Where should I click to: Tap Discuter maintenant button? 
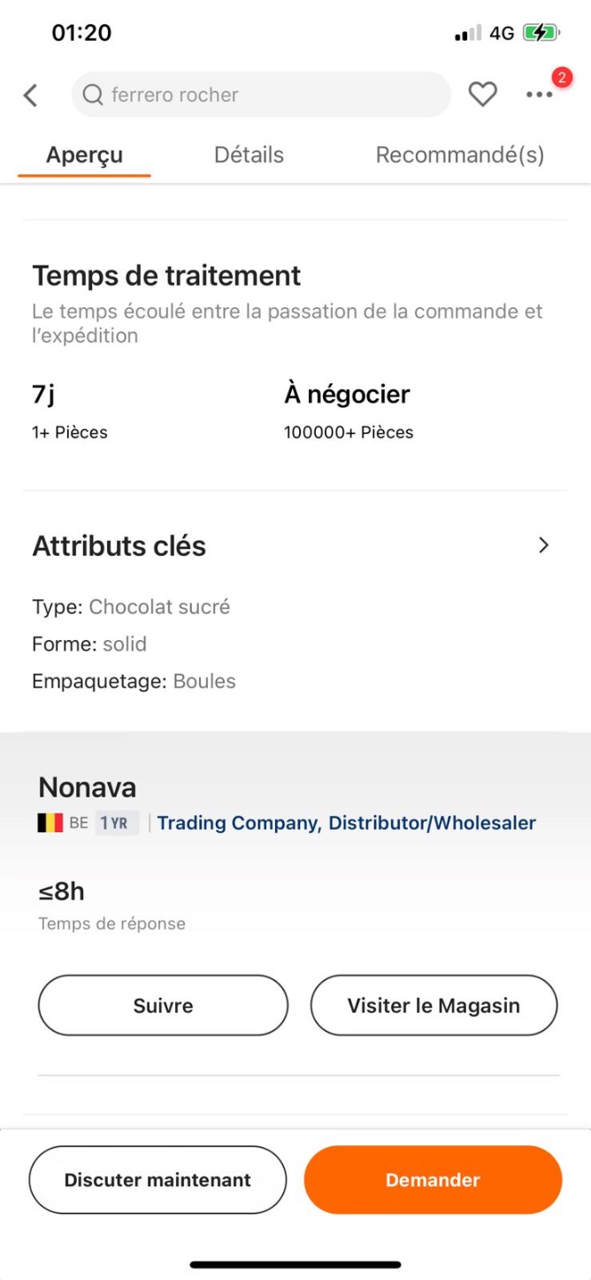click(x=157, y=1180)
